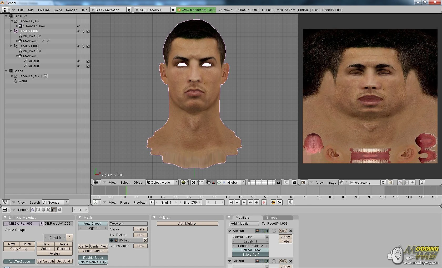442x268 pixels.
Task: Click the render this window icon
Action: [x=294, y=182]
